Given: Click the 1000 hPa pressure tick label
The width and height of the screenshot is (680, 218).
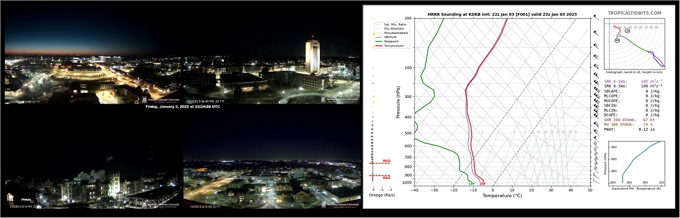Looking at the screenshot, I should (x=407, y=183).
